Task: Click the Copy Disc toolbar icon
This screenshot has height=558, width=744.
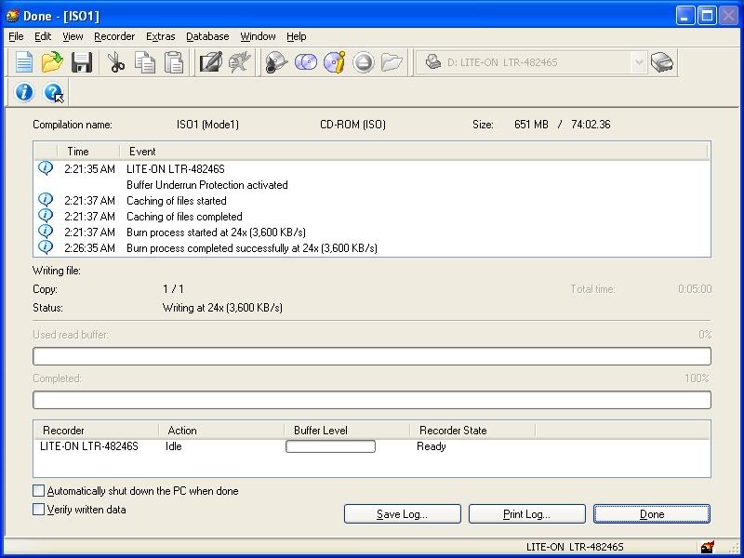Action: [305, 62]
